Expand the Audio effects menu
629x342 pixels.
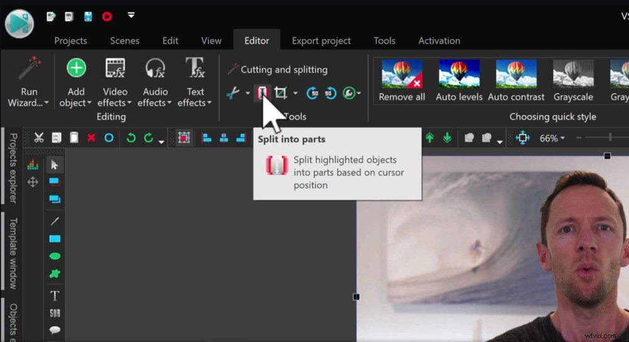tap(155, 82)
